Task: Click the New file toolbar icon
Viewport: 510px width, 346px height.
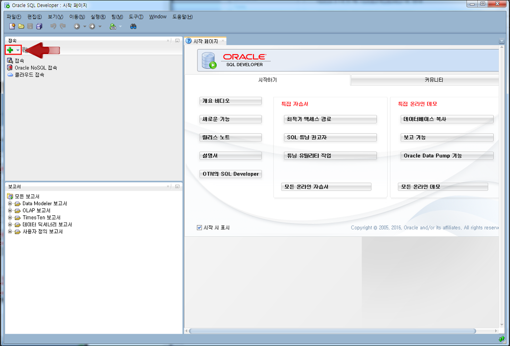Action: point(12,27)
